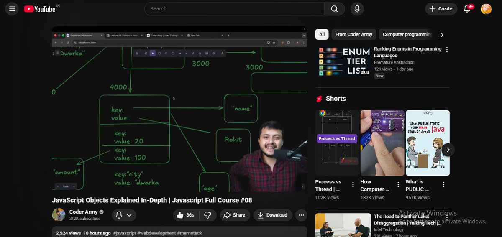Show more filter chips with arrow
The height and width of the screenshot is (237, 502).
pyautogui.click(x=442, y=35)
